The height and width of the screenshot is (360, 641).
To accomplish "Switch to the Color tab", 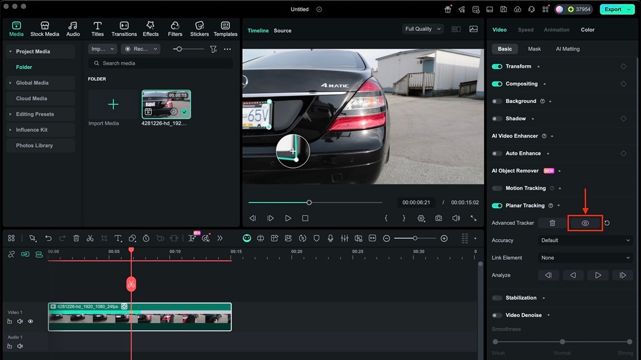I will point(588,30).
